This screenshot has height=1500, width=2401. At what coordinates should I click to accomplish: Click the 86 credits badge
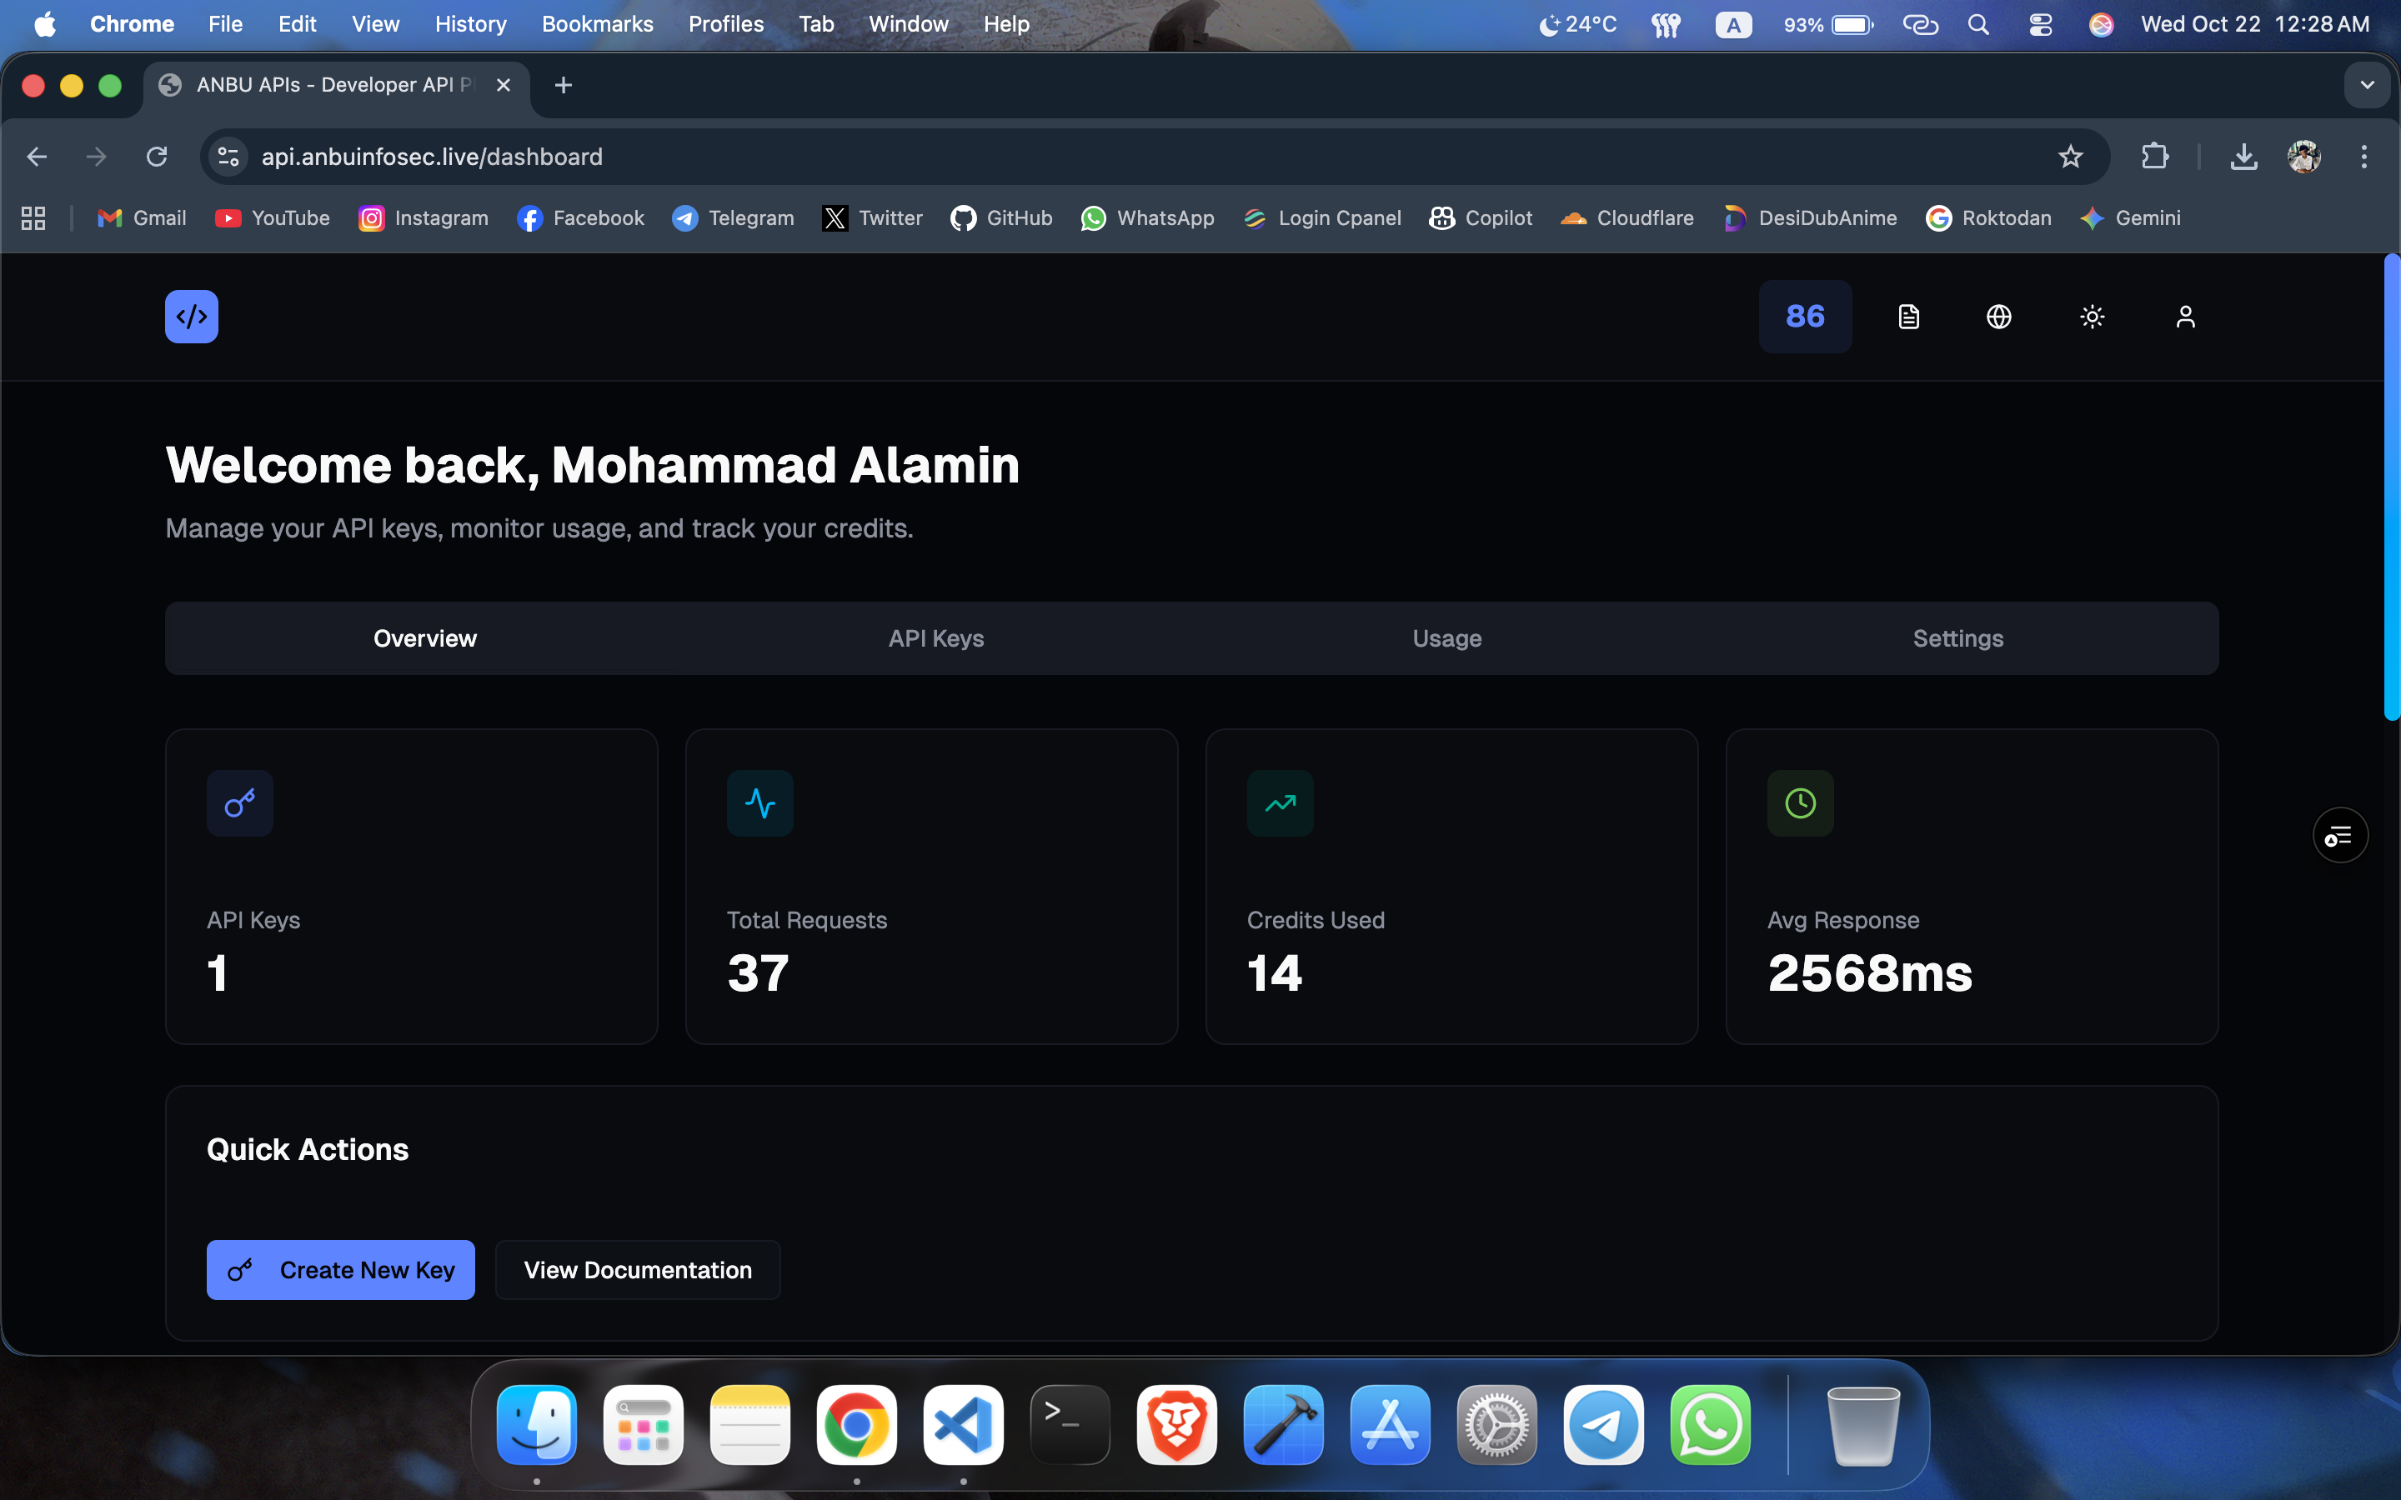pyautogui.click(x=1804, y=317)
